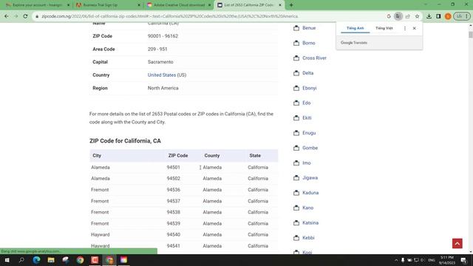Select the Tiếng Việt translate tab

[x=384, y=28]
